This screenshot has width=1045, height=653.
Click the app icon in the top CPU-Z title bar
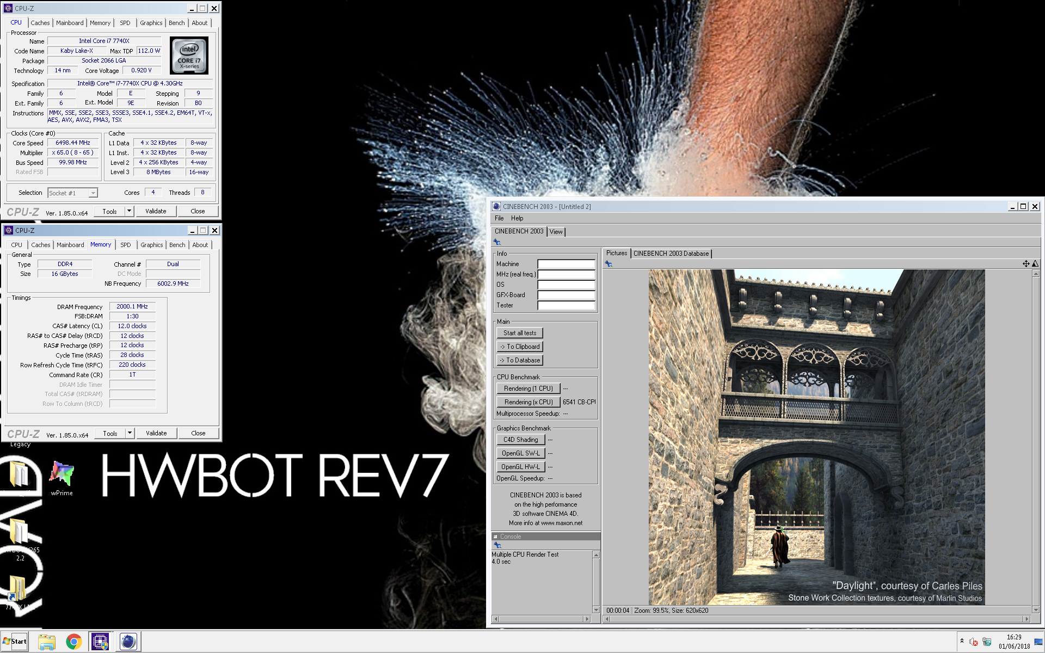point(8,9)
